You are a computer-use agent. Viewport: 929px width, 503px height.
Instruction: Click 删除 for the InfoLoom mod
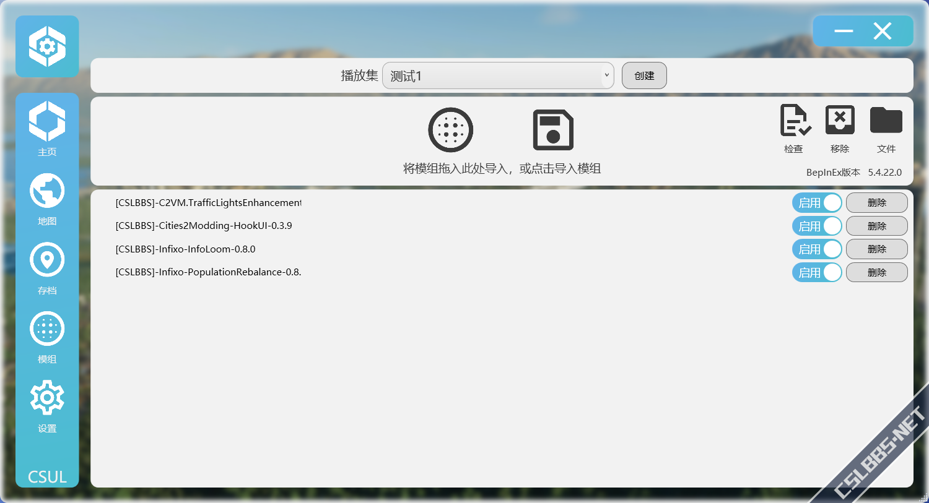point(876,249)
